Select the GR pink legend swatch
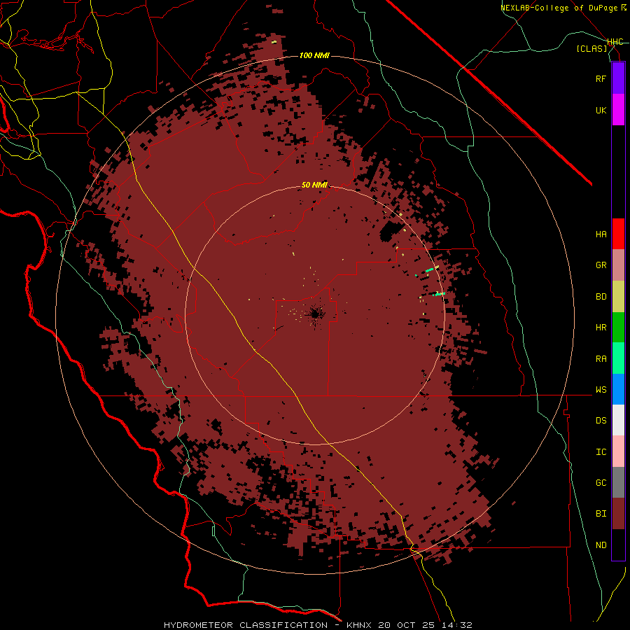 point(618,265)
